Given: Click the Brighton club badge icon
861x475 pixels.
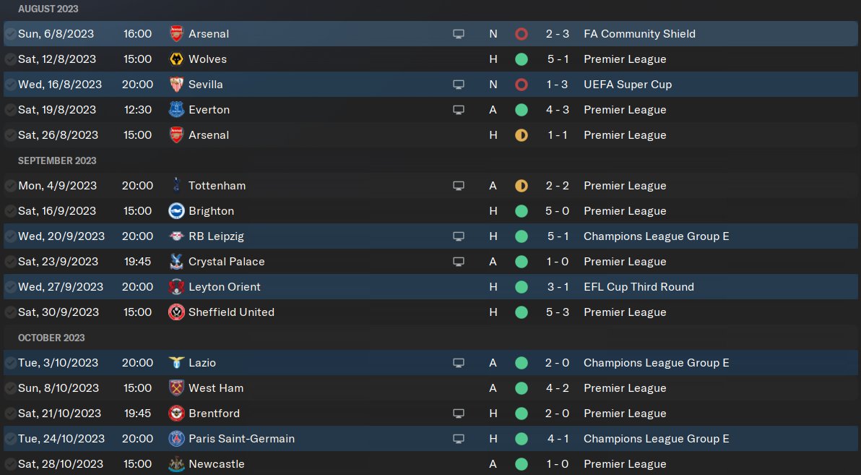Looking at the screenshot, I should click(176, 210).
